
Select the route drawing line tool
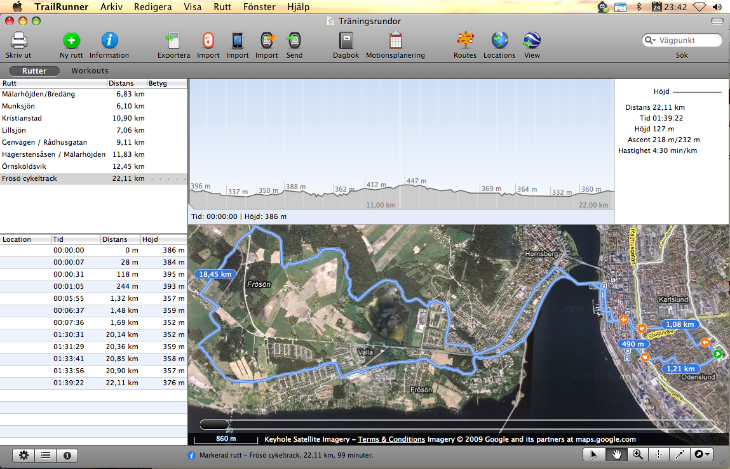pos(680,454)
